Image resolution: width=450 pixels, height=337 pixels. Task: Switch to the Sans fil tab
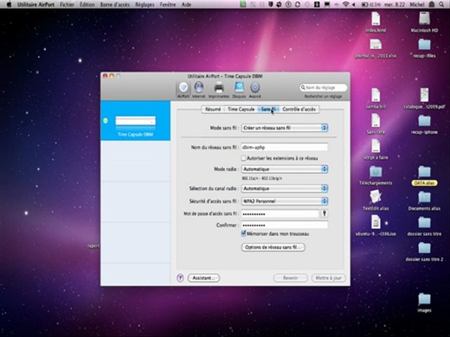point(268,109)
